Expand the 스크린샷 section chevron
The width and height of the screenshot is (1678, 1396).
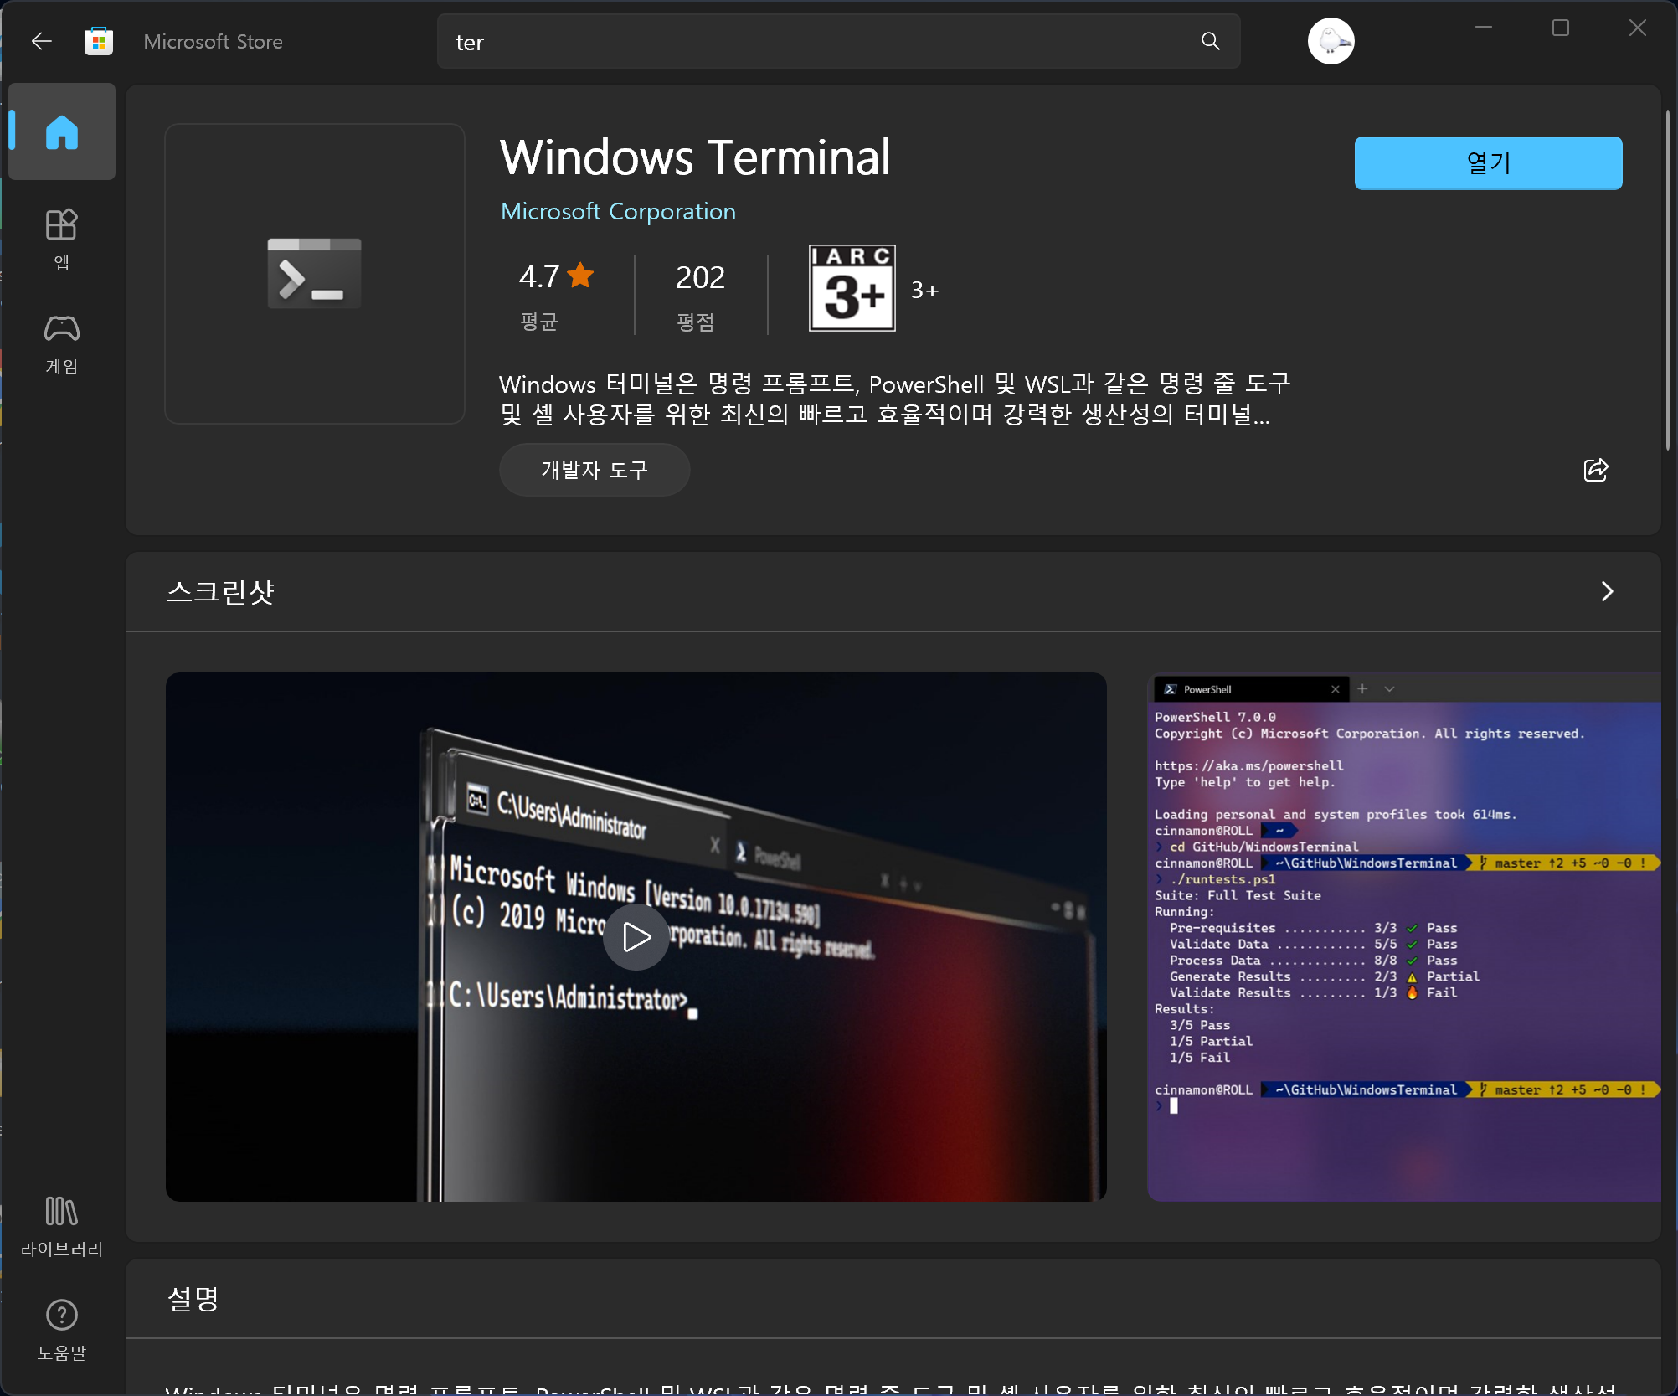(x=1607, y=592)
